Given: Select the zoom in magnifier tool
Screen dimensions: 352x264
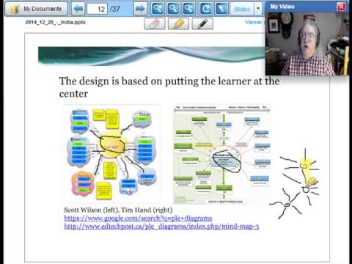Looking at the screenshot, I should pyautogui.click(x=158, y=9).
